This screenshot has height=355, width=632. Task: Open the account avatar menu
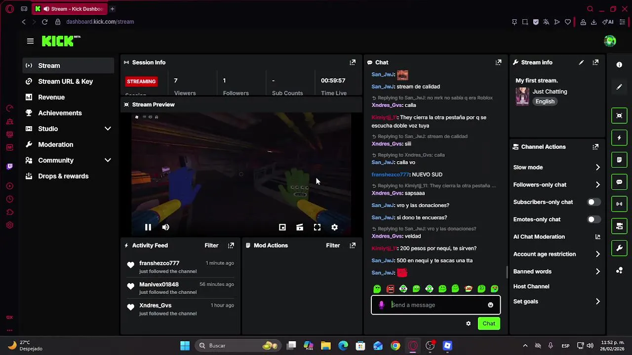(x=610, y=41)
